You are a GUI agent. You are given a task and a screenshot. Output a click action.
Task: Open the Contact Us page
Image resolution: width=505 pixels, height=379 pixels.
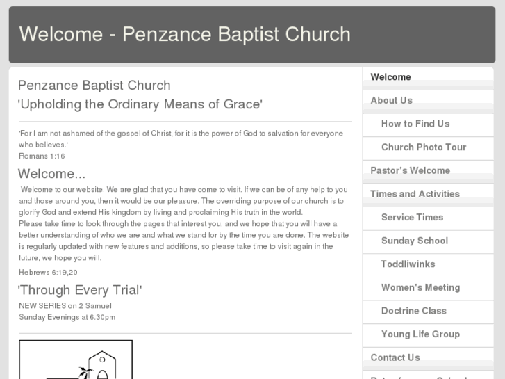coord(395,357)
